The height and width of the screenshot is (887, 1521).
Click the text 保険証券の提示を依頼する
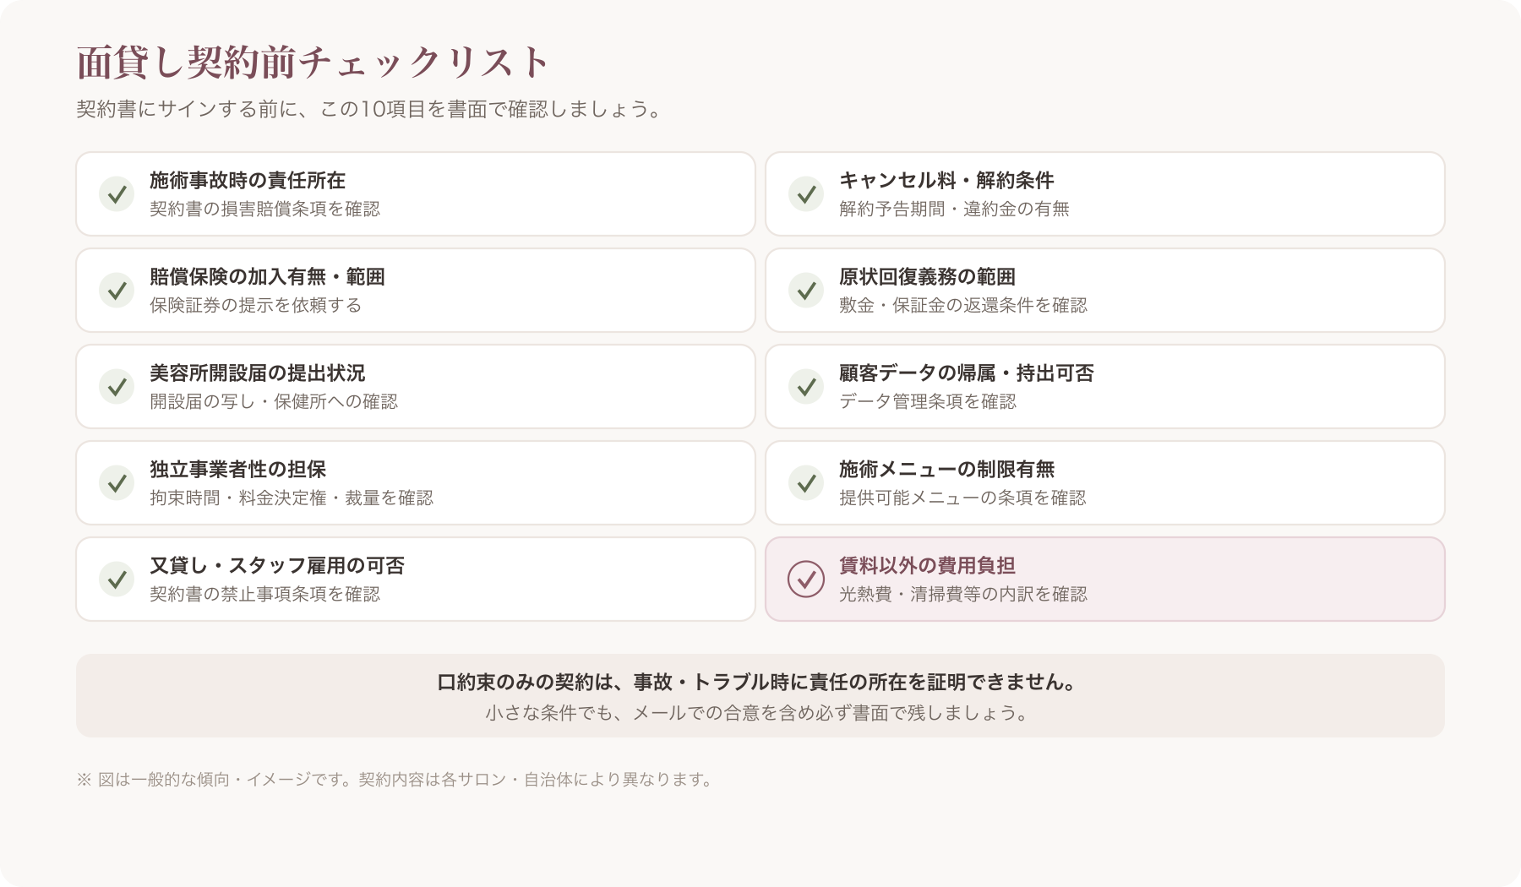(256, 305)
